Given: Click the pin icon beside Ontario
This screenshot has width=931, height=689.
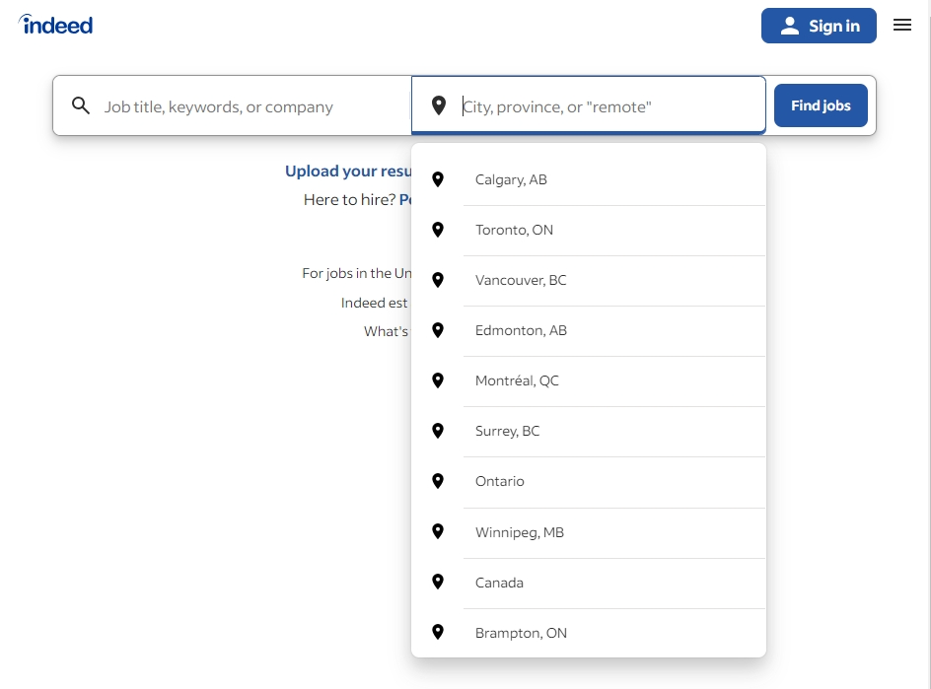Looking at the screenshot, I should (439, 481).
